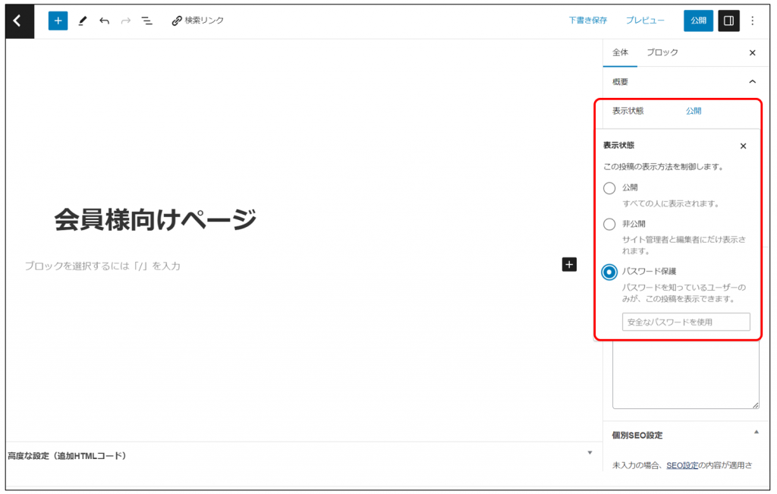
Task: Open the document overview list view
Action: pyautogui.click(x=147, y=21)
